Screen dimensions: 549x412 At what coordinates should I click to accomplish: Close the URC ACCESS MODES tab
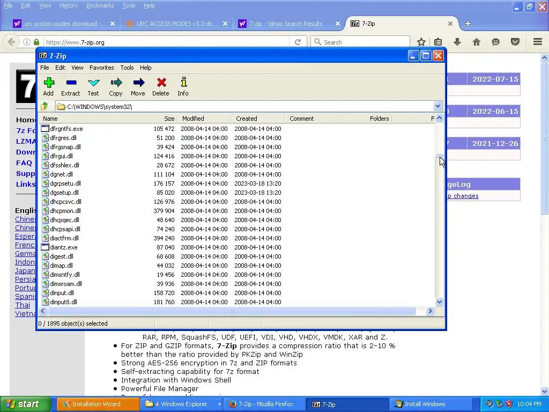pyautogui.click(x=225, y=24)
